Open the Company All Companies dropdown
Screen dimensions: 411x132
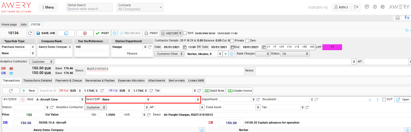pyautogui.click(x=140, y=7)
